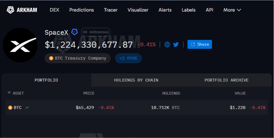This screenshot has width=274, height=138.
Task: Open the Tracer menu item
Action: [x=111, y=10]
